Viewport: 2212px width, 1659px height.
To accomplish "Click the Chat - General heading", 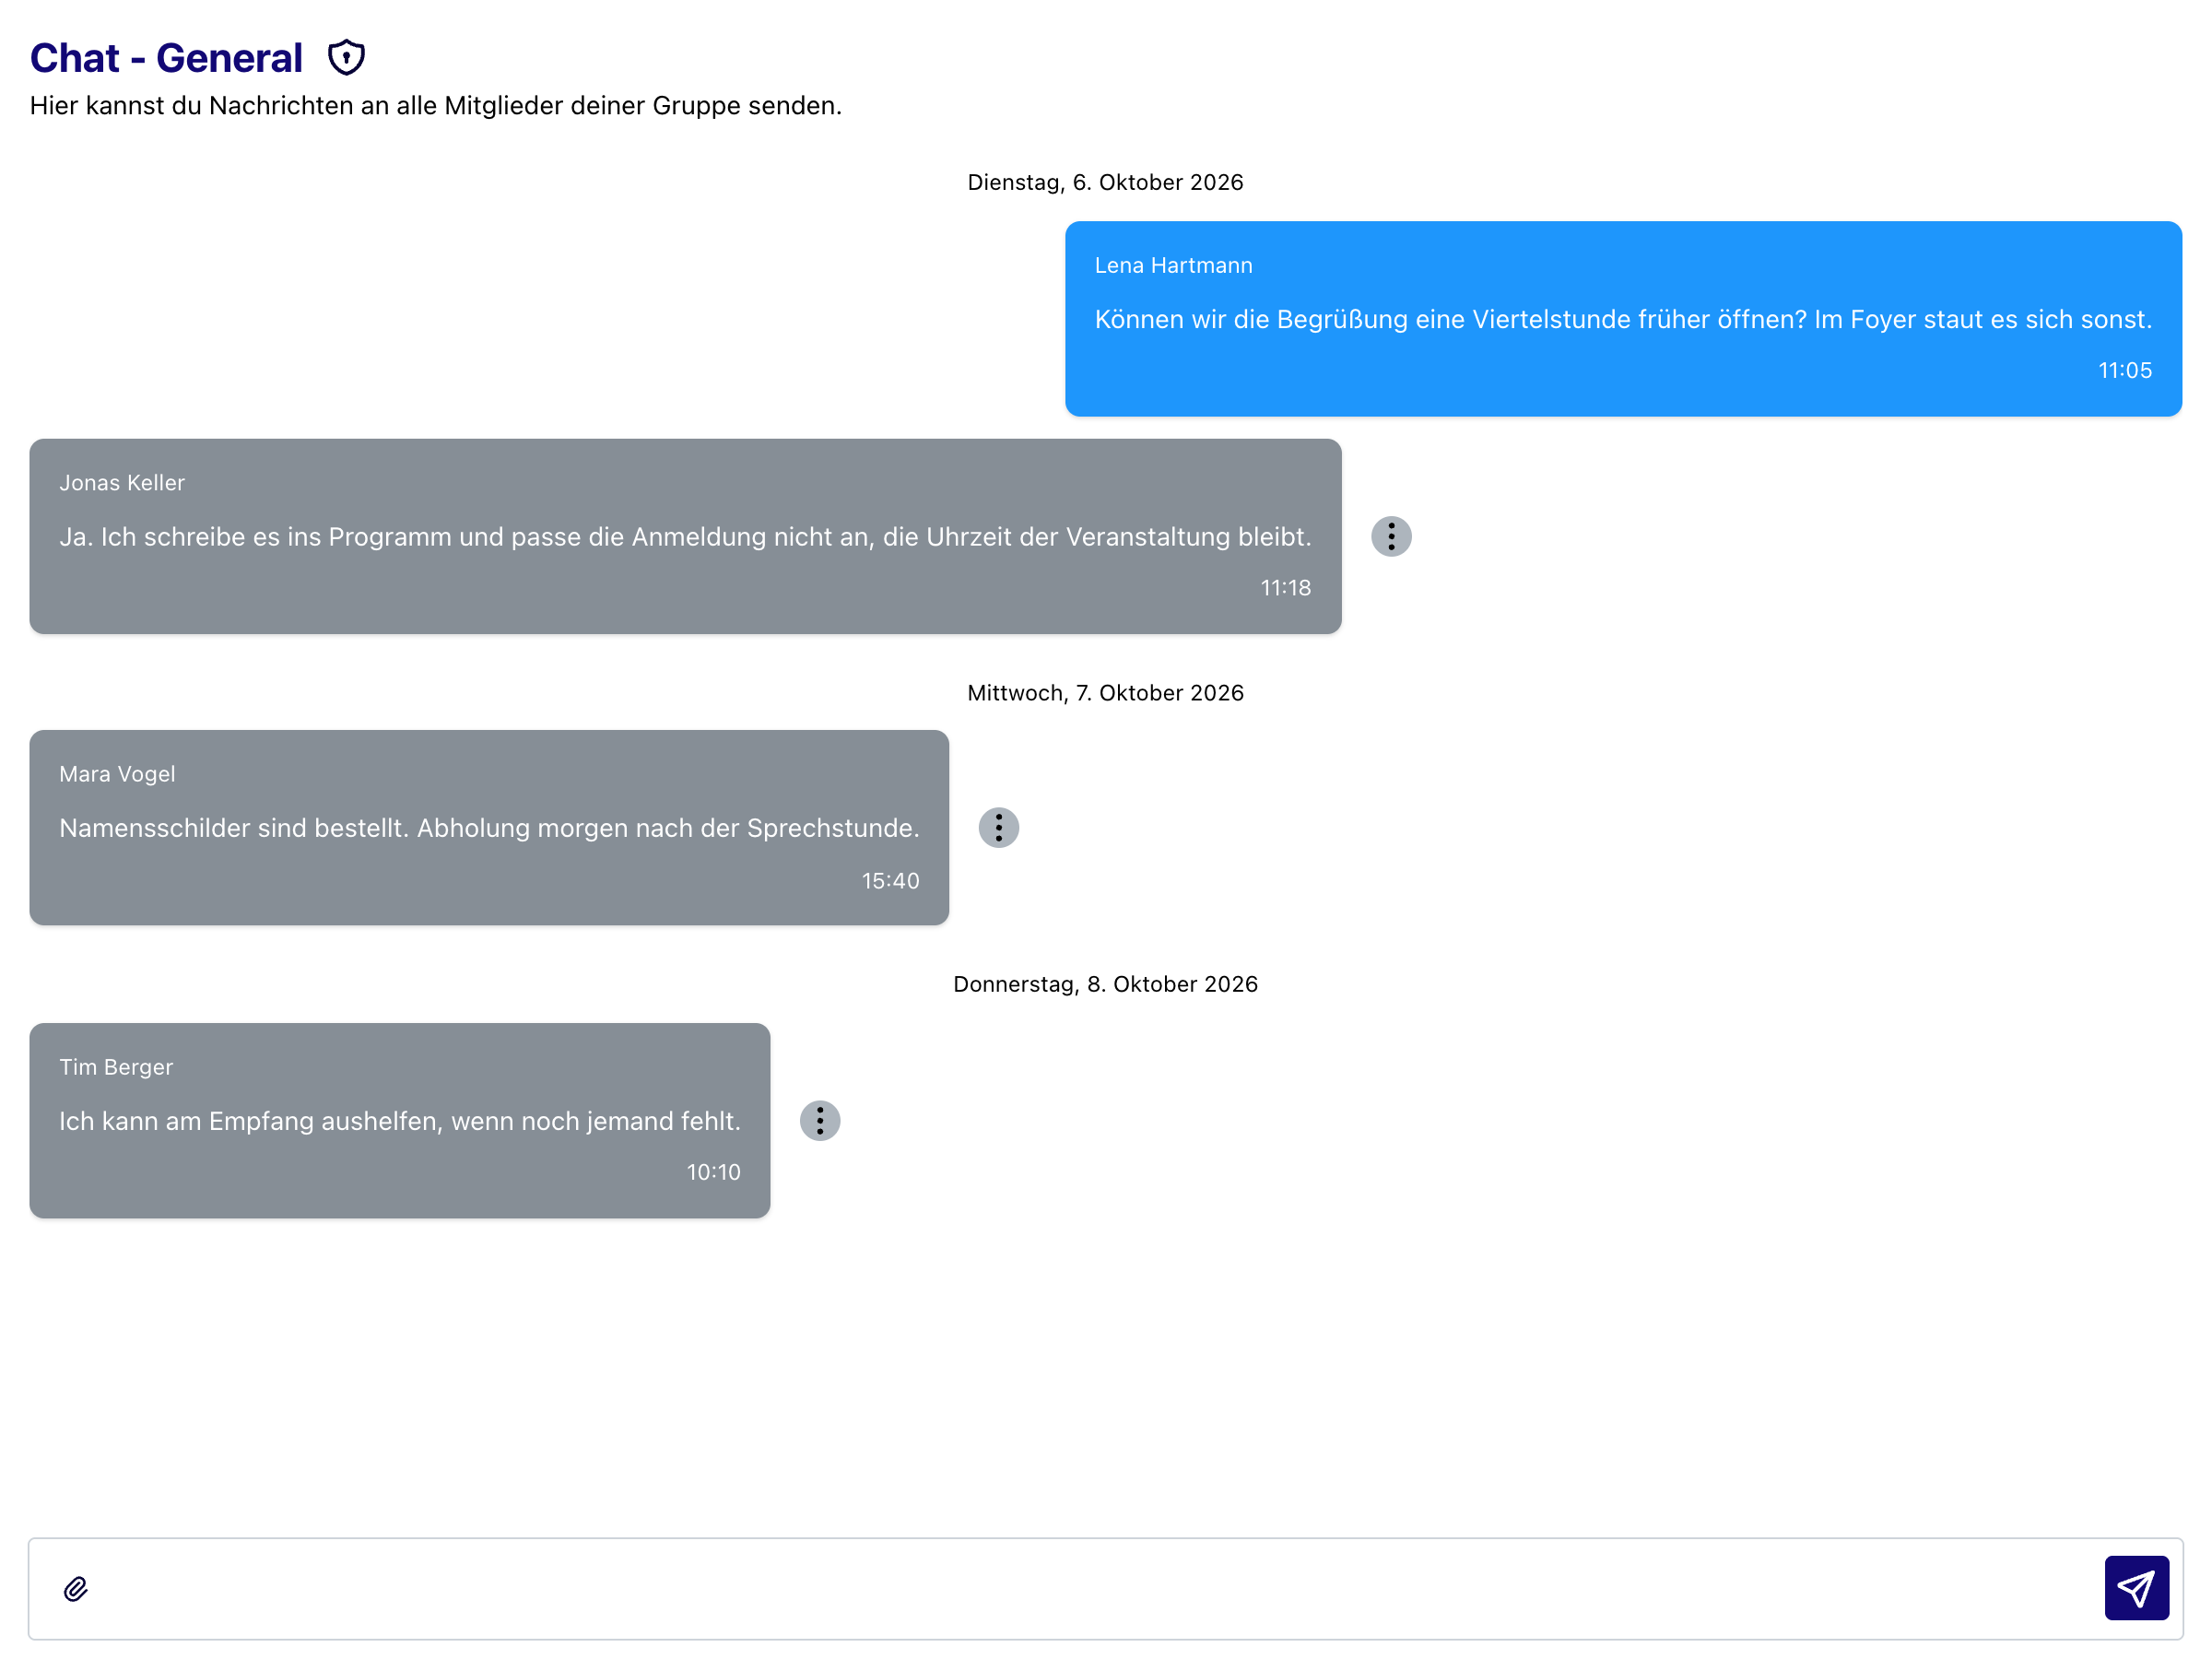I will (x=166, y=58).
